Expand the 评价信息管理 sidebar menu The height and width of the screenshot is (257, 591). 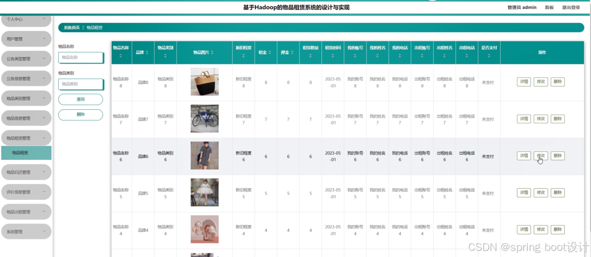[26, 192]
